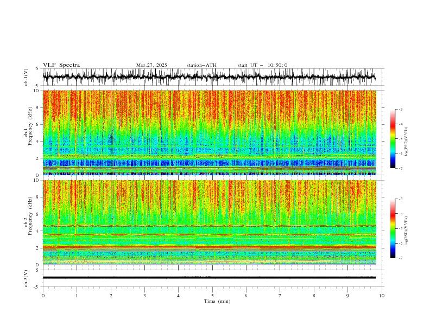
Task: Click time axis tick label "0"
Action: tap(43, 296)
